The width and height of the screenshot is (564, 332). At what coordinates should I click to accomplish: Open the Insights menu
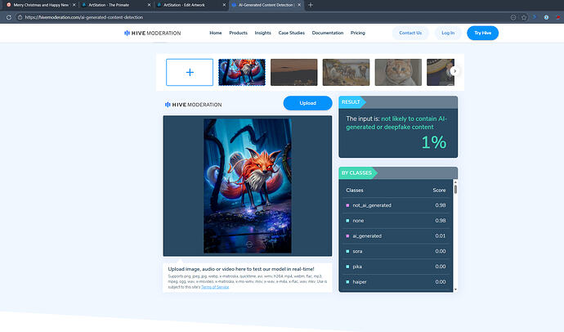(263, 33)
